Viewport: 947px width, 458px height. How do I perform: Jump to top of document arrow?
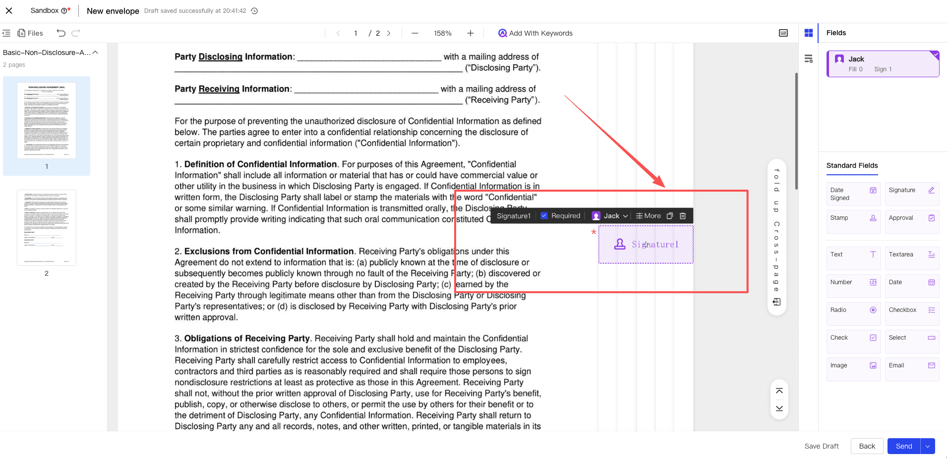tap(779, 391)
